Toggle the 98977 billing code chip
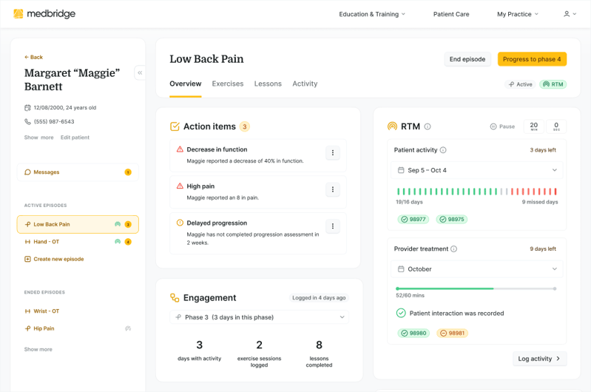 [x=413, y=220]
